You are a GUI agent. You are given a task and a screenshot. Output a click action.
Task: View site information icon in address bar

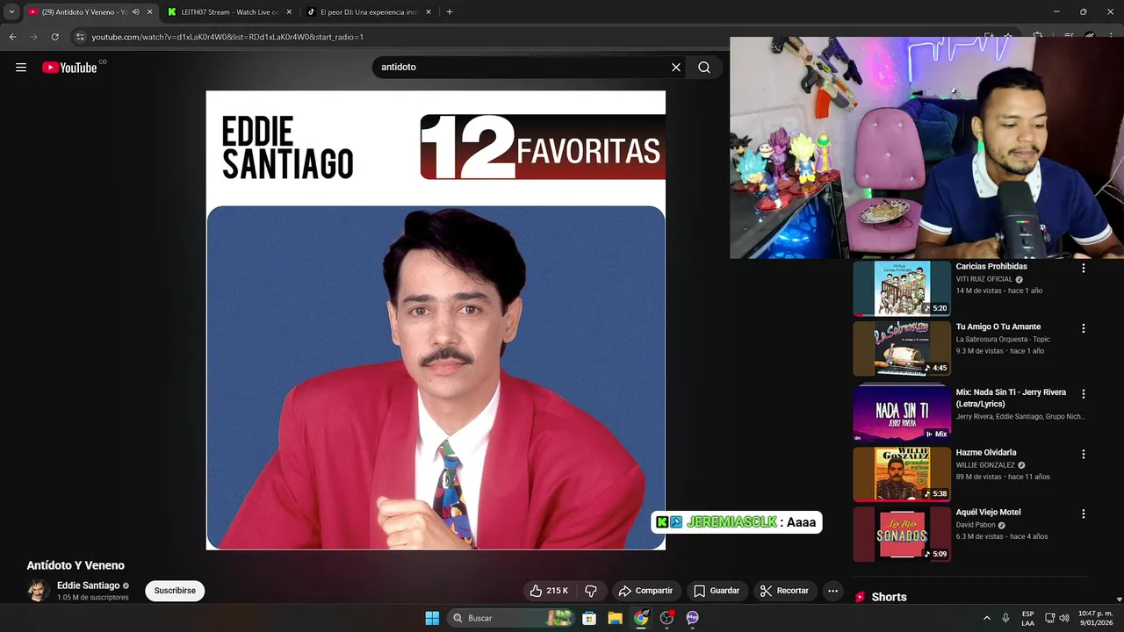click(80, 37)
